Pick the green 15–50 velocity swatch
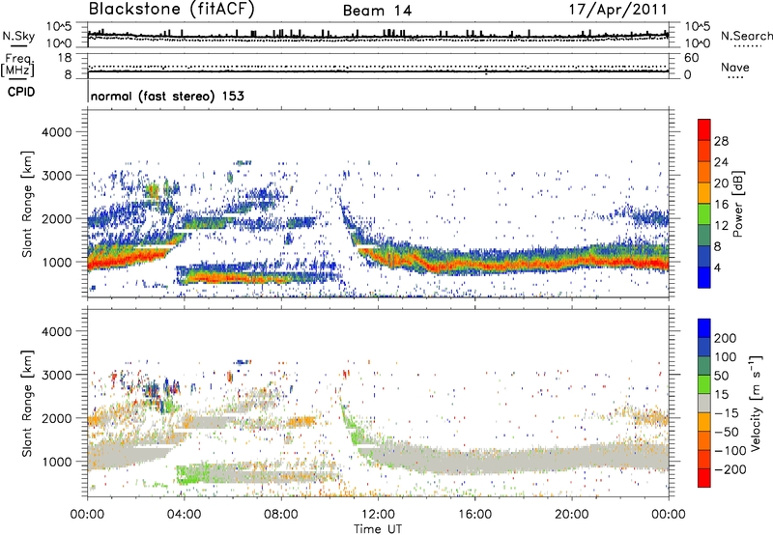773x535 pixels. (x=704, y=384)
